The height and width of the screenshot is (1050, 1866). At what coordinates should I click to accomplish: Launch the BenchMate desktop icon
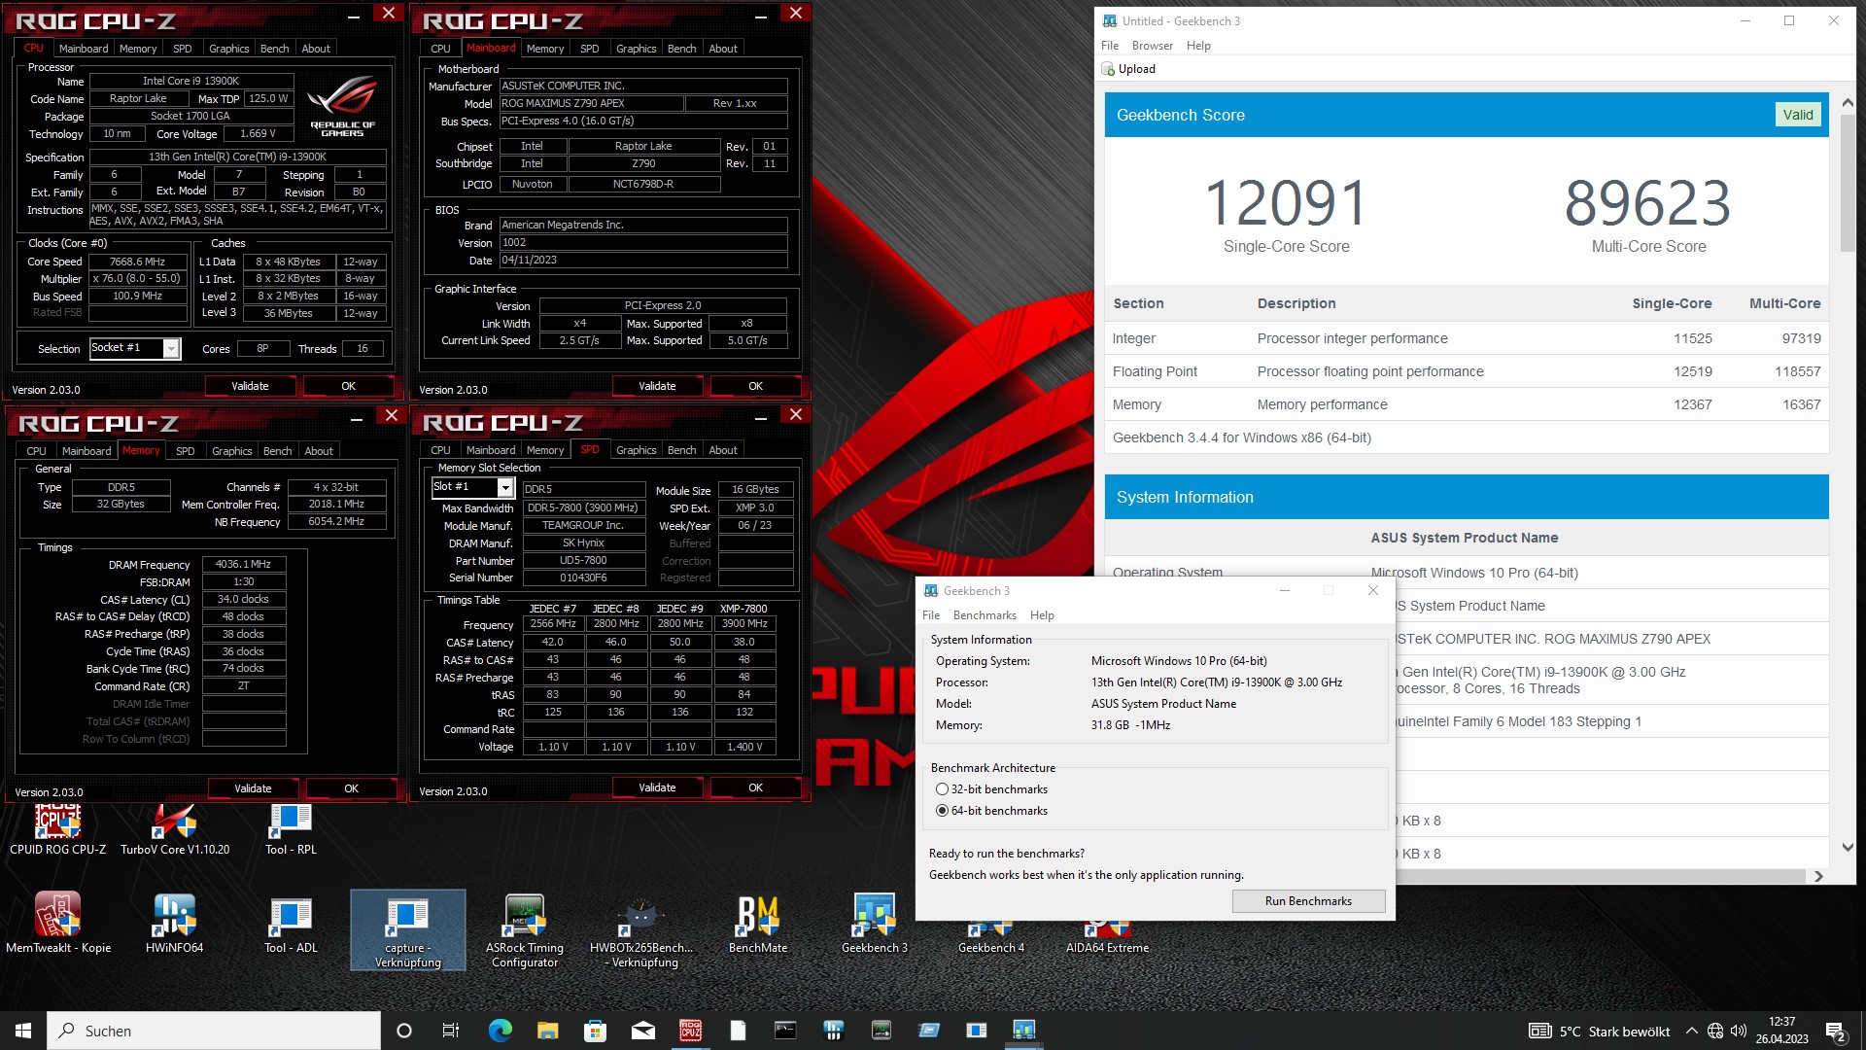[x=758, y=924]
